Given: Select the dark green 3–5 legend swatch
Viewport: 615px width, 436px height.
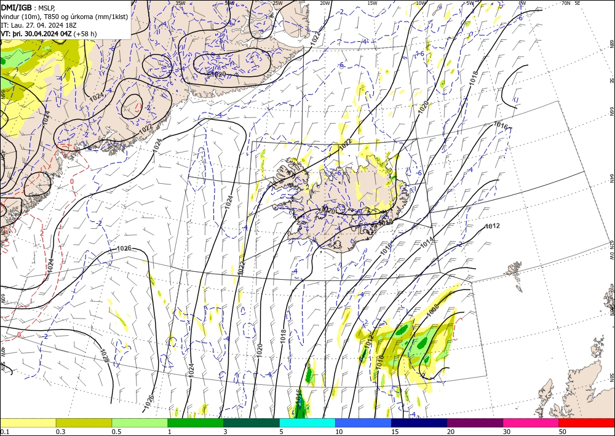Looking at the screenshot, I should (252, 422).
